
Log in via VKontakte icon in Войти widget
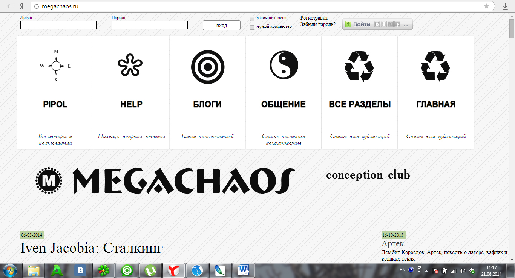coord(377,24)
